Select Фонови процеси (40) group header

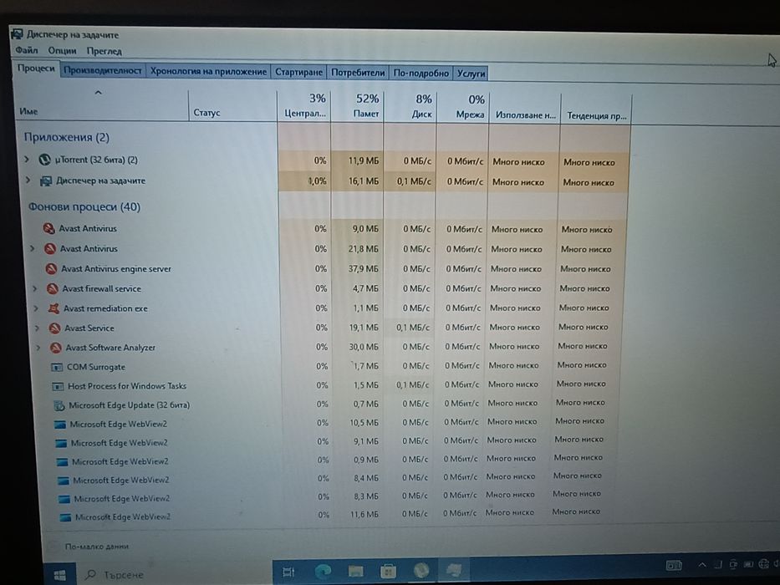(x=84, y=207)
